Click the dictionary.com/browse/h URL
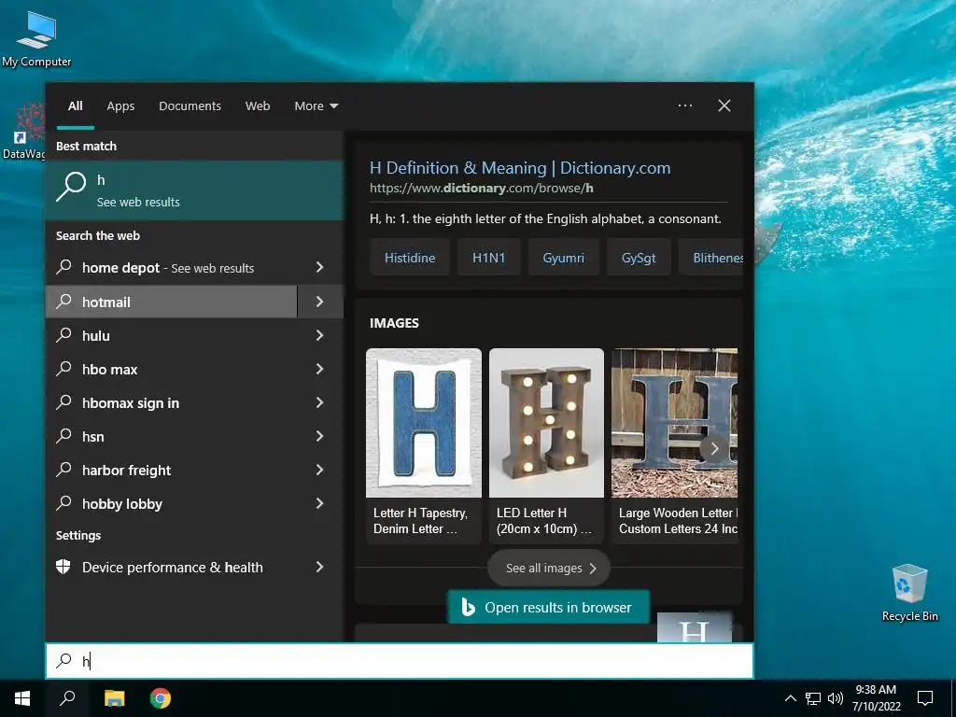 [x=481, y=189]
